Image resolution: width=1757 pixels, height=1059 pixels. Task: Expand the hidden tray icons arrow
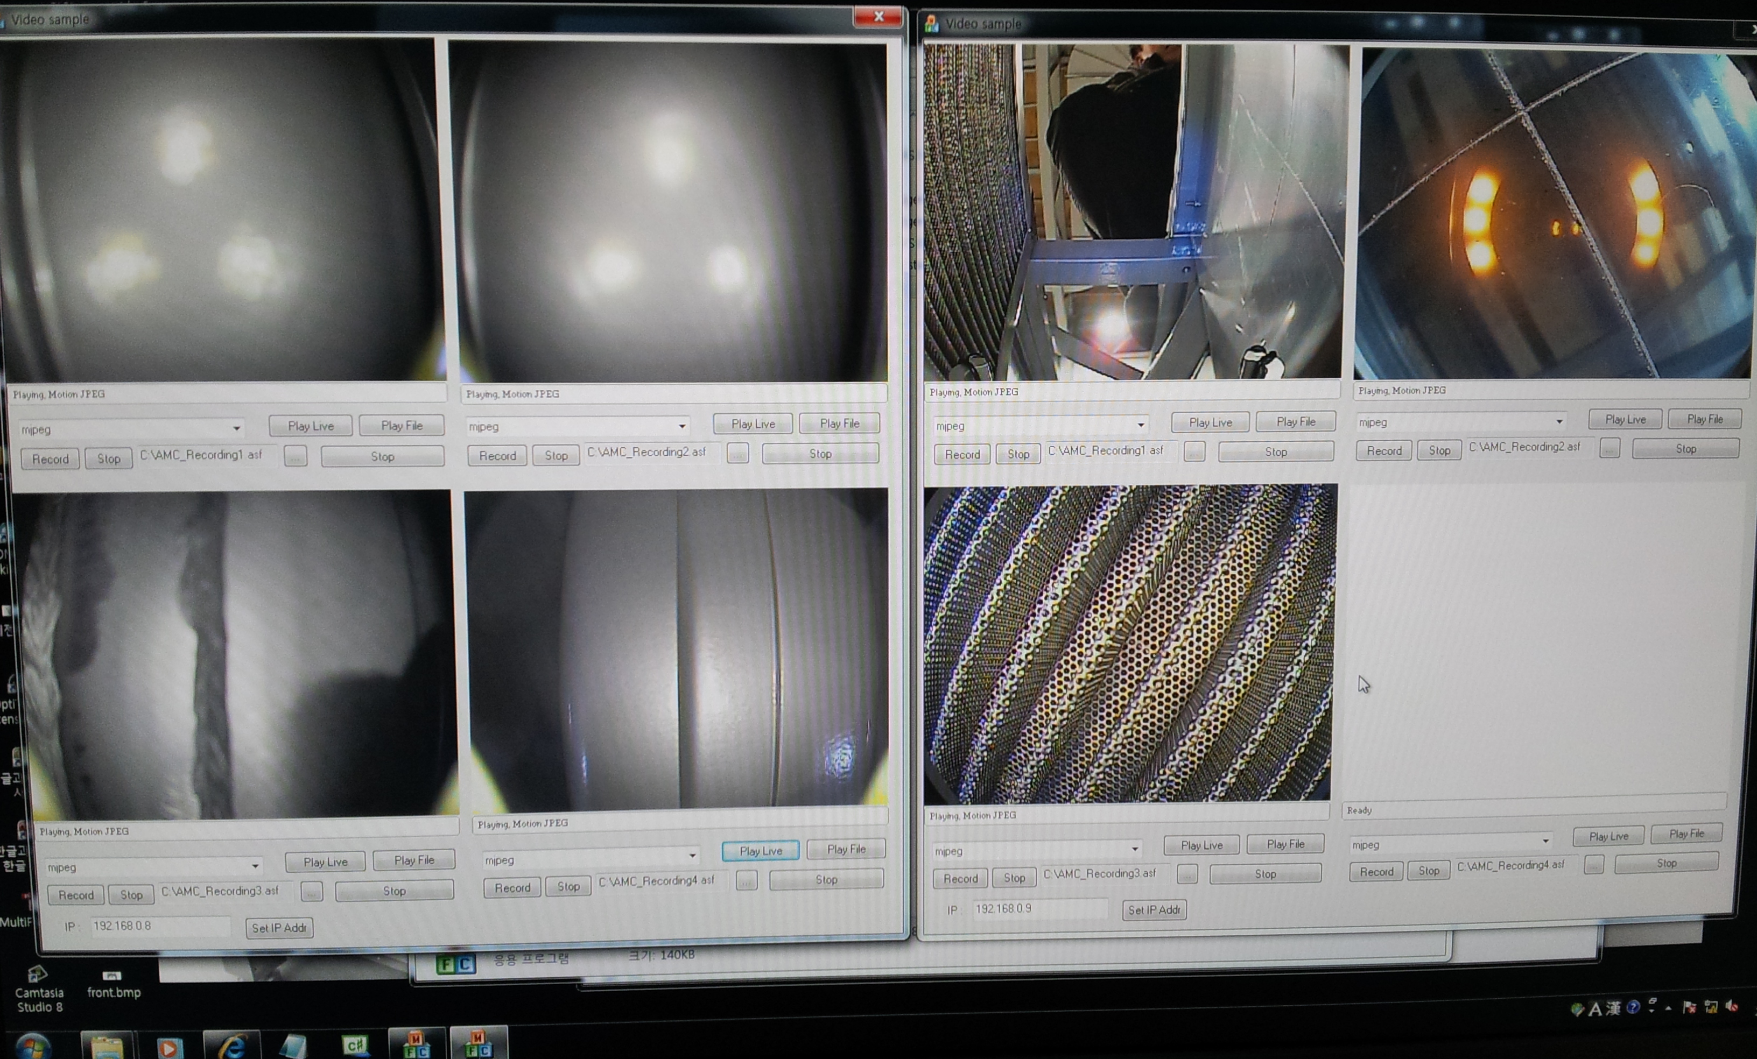1669,1008
